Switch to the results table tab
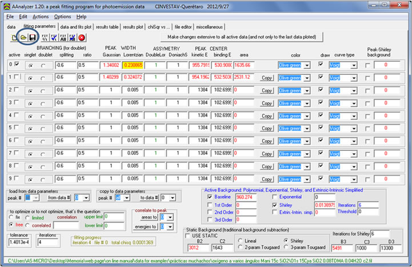 click(x=106, y=26)
